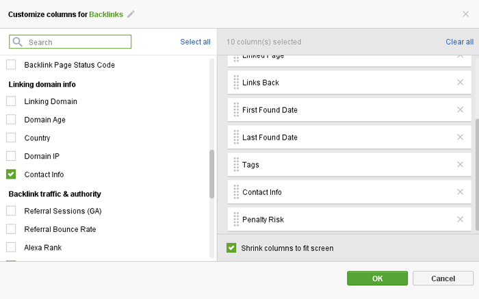Grab the drag handle of Links Back
The height and width of the screenshot is (299, 479).
coord(236,83)
